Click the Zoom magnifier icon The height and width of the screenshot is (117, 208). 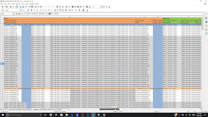[x=84, y=7]
